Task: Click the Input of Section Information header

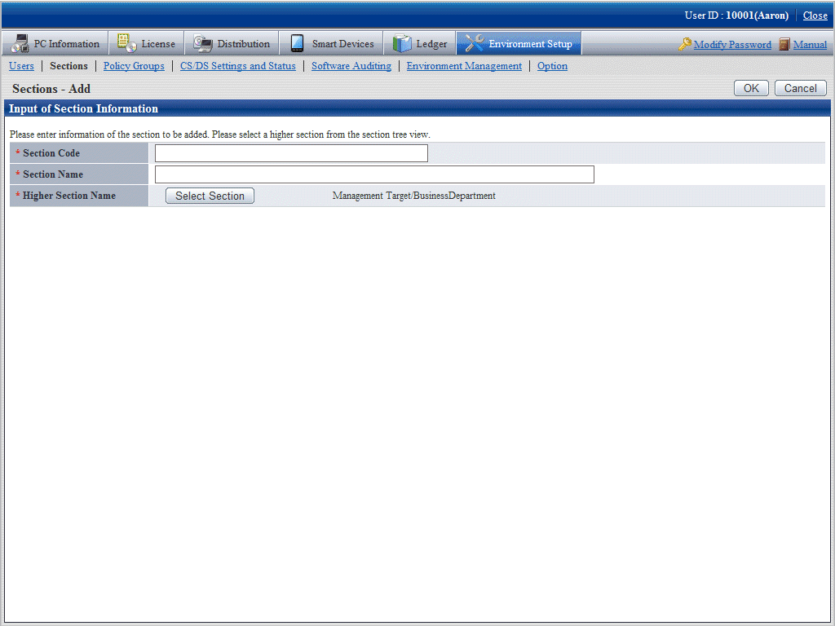Action: (83, 108)
